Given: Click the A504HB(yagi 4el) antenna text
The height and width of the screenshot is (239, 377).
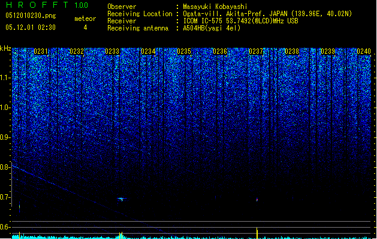Looking at the screenshot, I should point(212,28).
